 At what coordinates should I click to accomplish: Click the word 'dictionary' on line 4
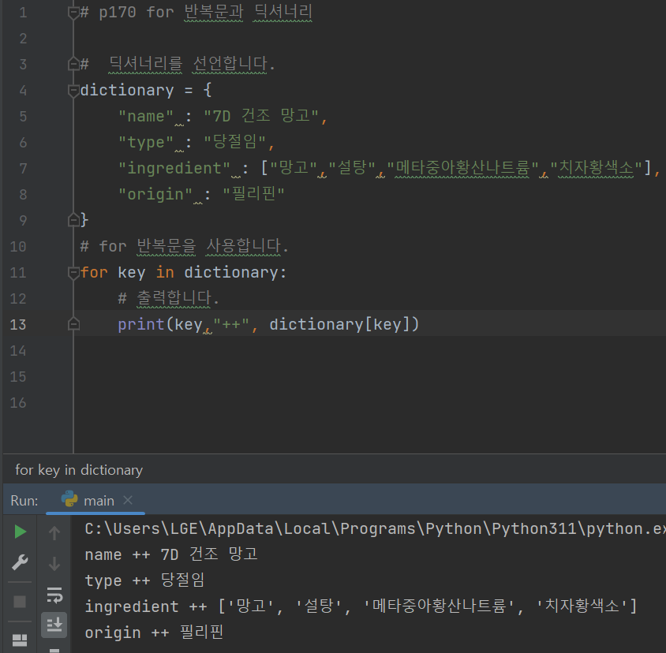point(127,91)
